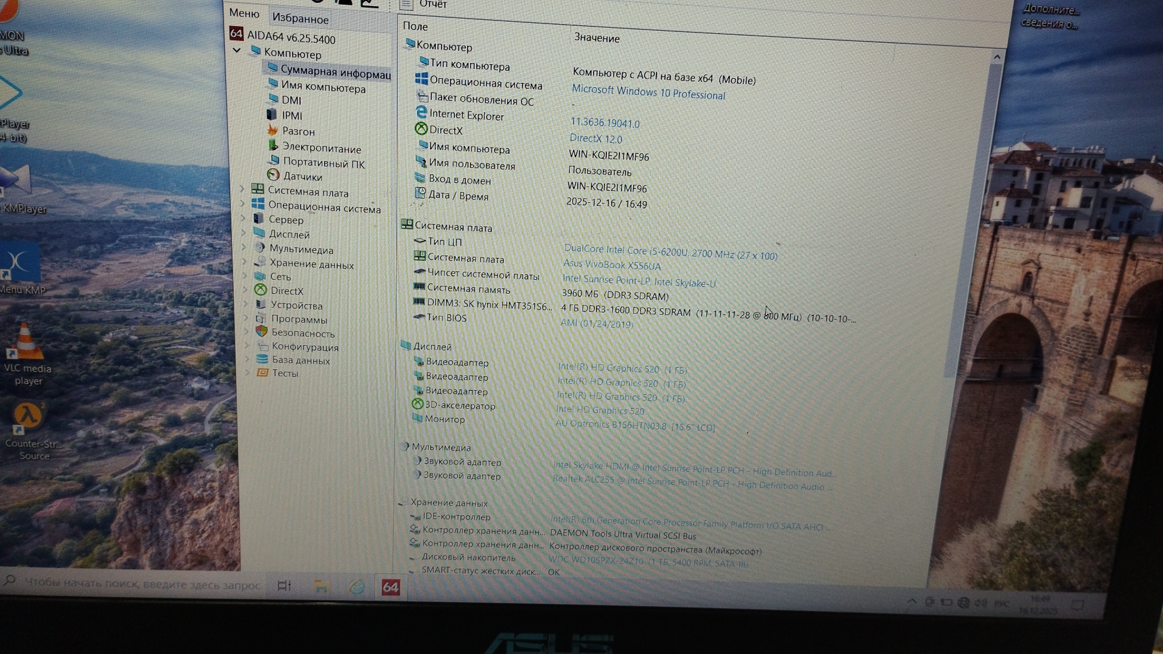Click AIDA64 icon in the taskbar

(x=391, y=587)
